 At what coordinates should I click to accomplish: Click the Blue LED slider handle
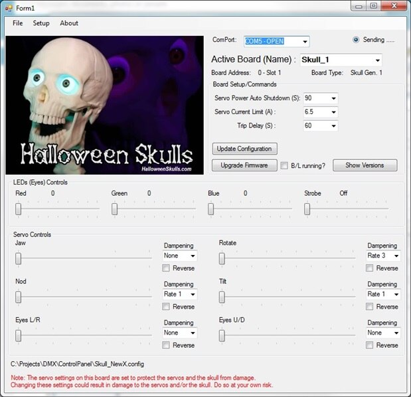tap(210, 209)
